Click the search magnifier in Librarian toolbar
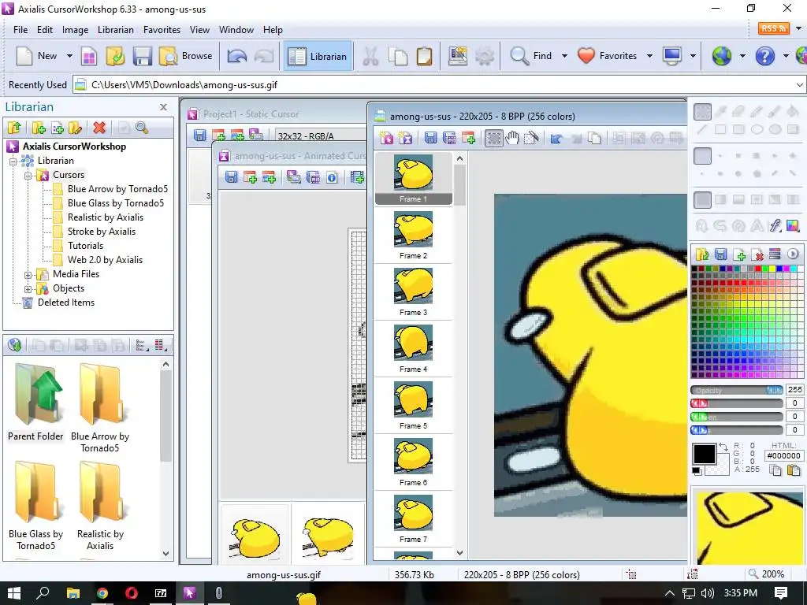The image size is (807, 605). click(142, 128)
